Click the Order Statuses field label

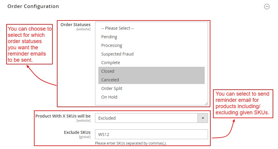click(x=75, y=25)
